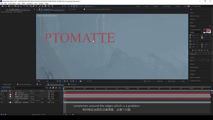Toggle visibility eye of Track Null 1 layer

point(1,93)
